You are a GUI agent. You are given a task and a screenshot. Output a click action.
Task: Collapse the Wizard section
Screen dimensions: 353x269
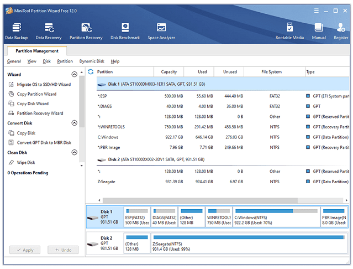click(74, 74)
